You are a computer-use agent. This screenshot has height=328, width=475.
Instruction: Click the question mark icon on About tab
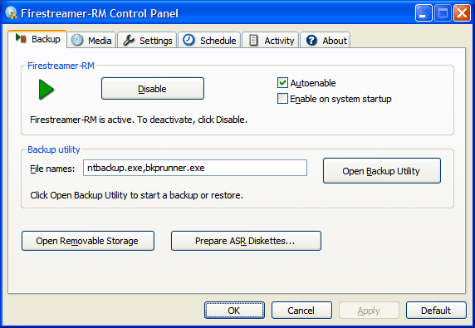pyautogui.click(x=311, y=40)
